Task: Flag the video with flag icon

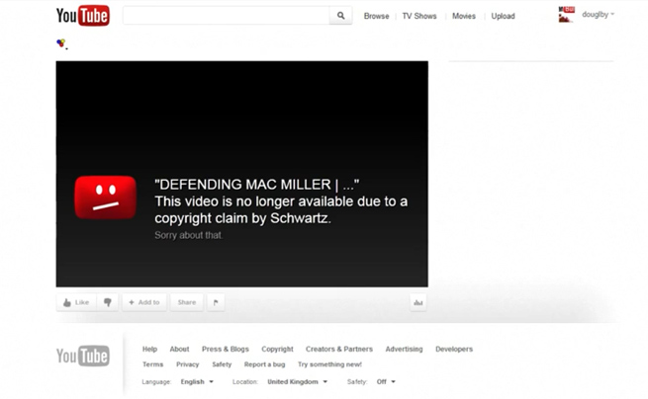Action: 216,302
